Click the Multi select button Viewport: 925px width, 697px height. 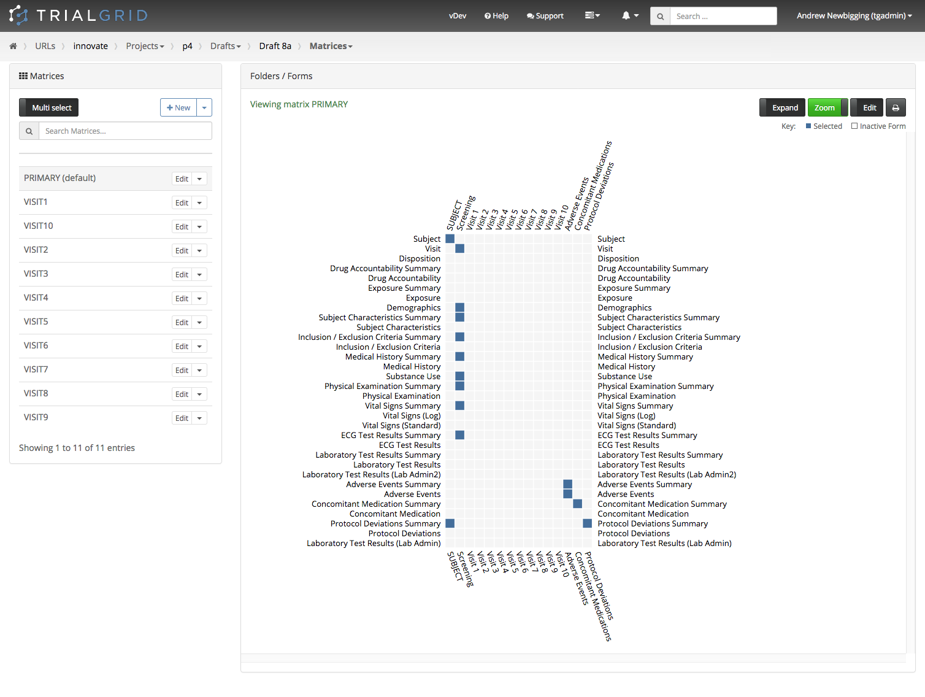[49, 107]
